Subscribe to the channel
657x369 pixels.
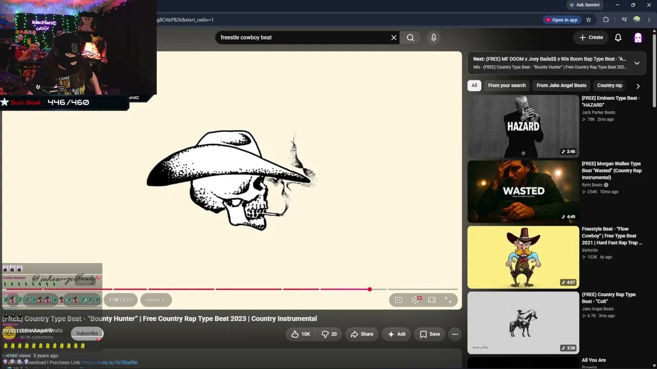(87, 334)
